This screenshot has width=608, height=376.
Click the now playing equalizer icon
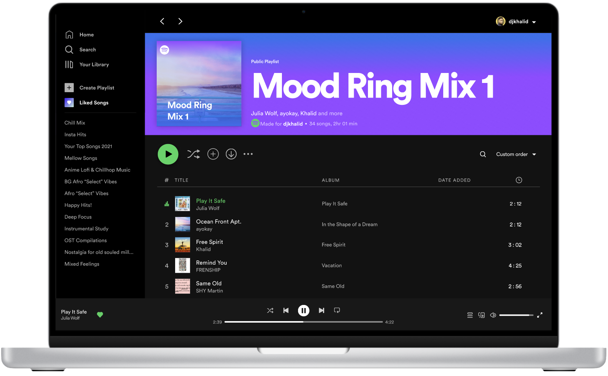pos(167,204)
